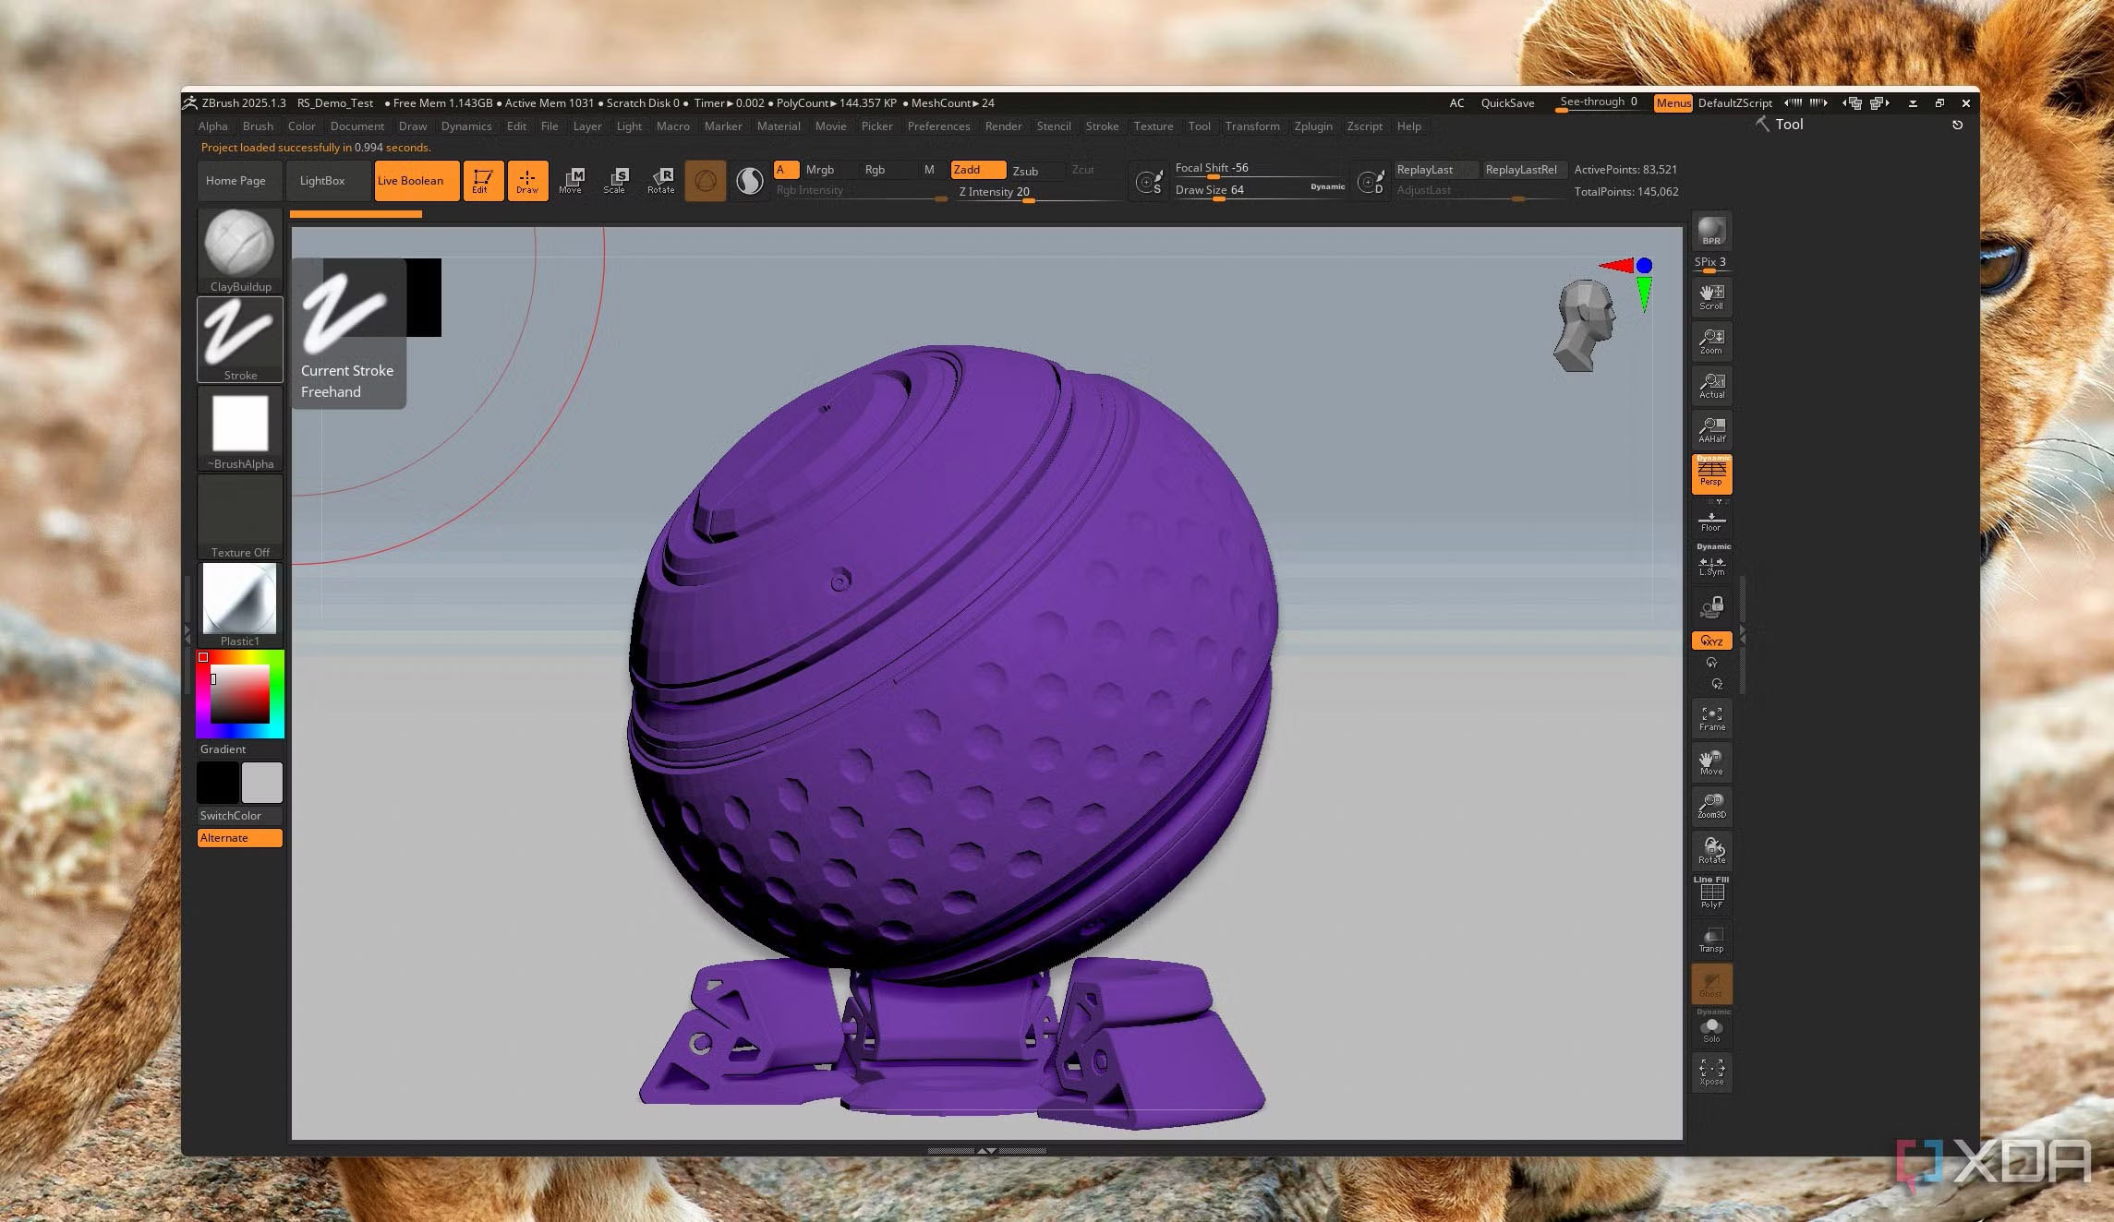Viewport: 2114px width, 1222px height.
Task: Set canvas to Actual size
Action: click(x=1711, y=385)
